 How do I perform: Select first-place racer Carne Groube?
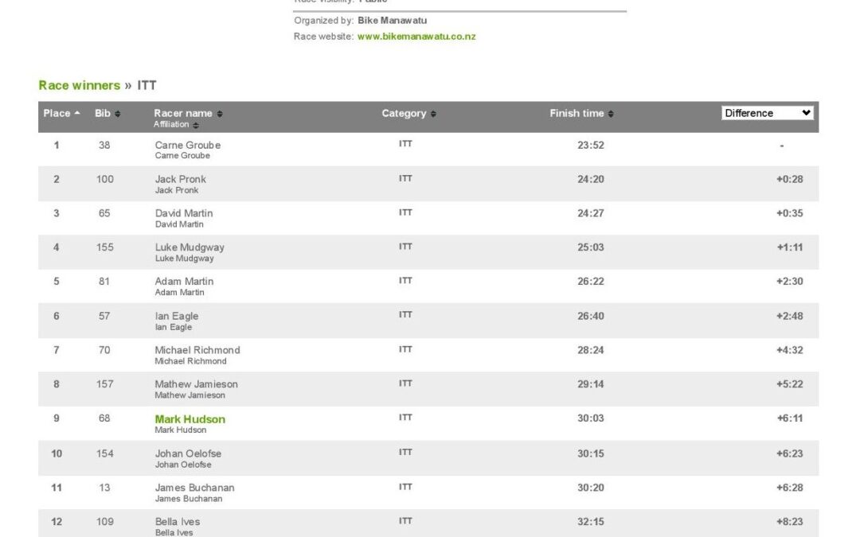click(187, 145)
